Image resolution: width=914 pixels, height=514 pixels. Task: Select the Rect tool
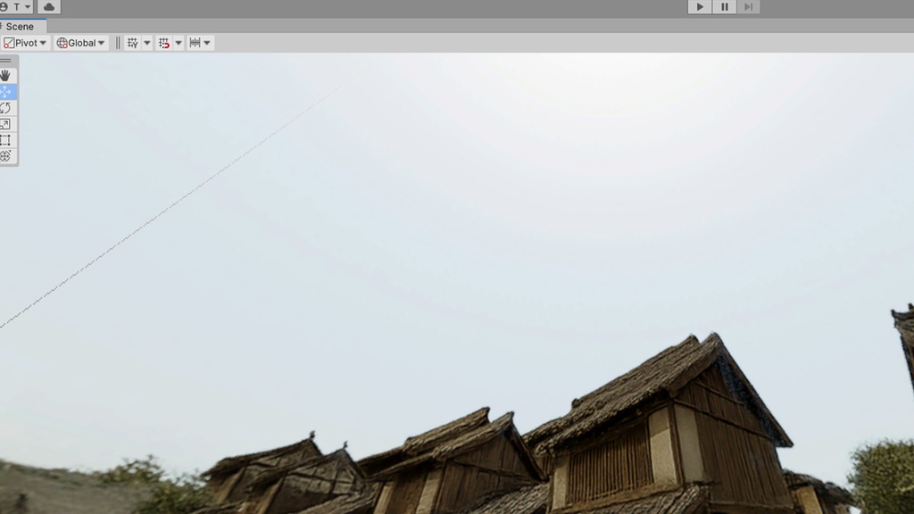click(6, 140)
